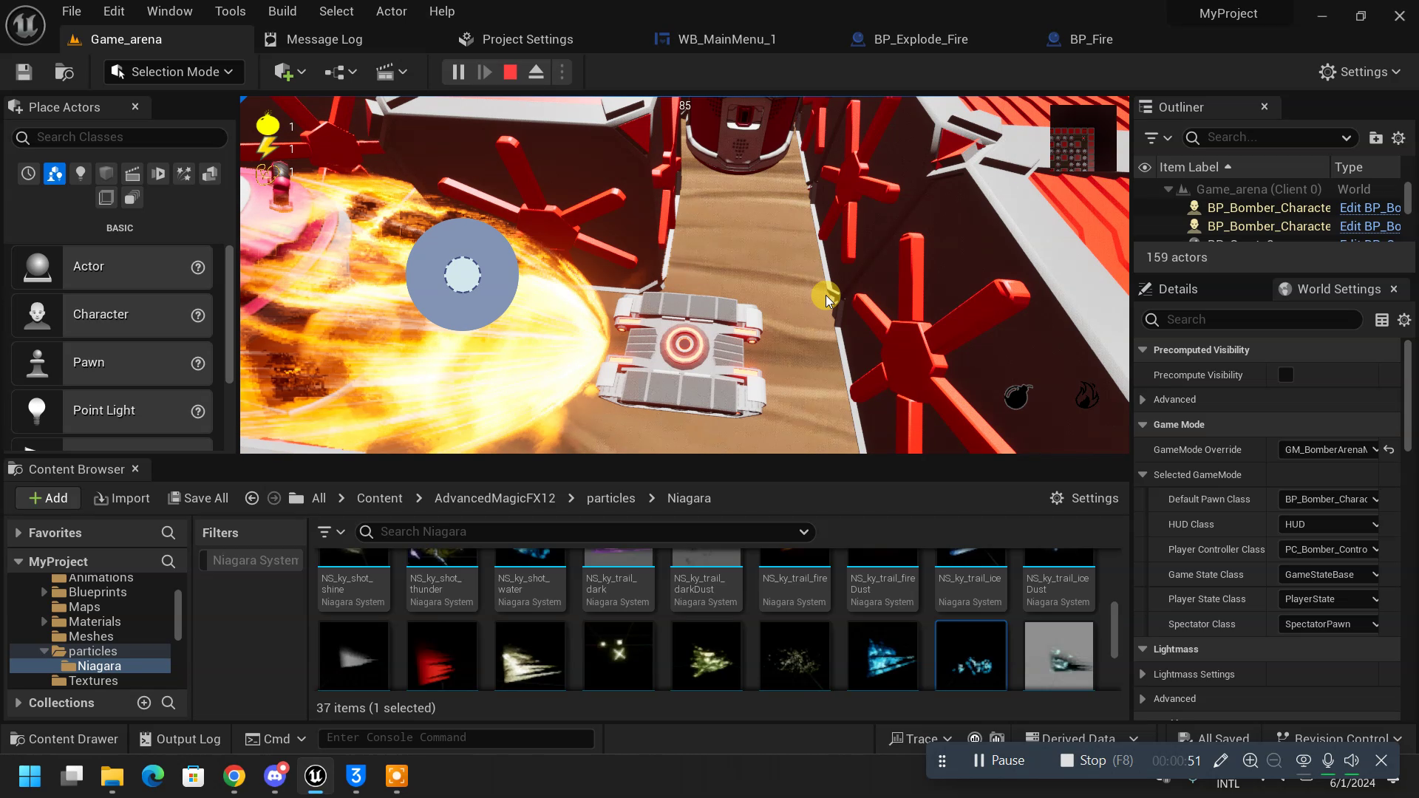The image size is (1419, 798).
Task: Click the Save current level icon
Action: click(x=24, y=72)
